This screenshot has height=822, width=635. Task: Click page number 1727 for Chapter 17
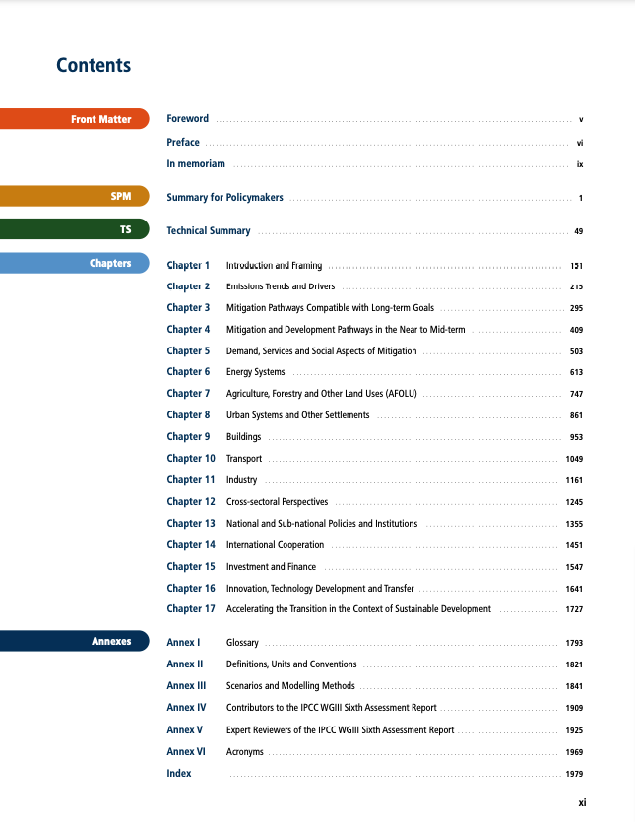click(x=574, y=610)
